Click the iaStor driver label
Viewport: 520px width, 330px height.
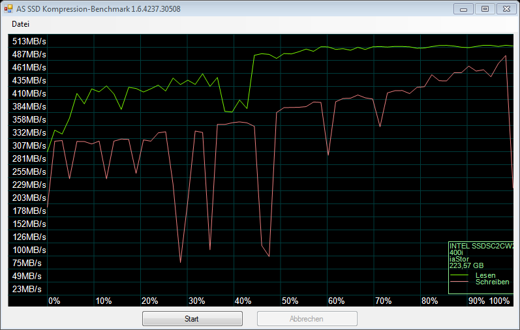(x=460, y=259)
